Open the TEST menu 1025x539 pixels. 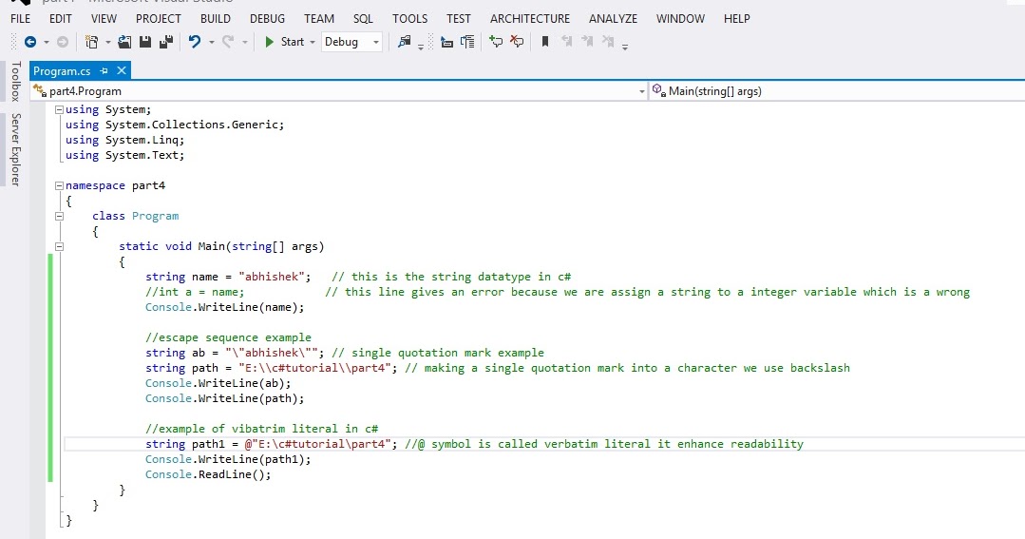(458, 19)
